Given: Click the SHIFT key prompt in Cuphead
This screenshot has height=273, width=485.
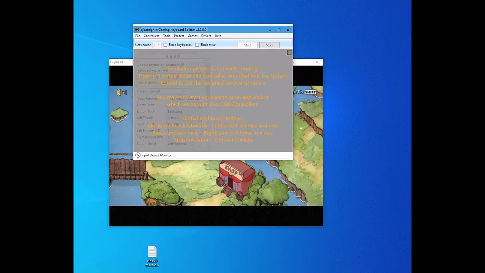Looking at the screenshot, I should click(310, 92).
